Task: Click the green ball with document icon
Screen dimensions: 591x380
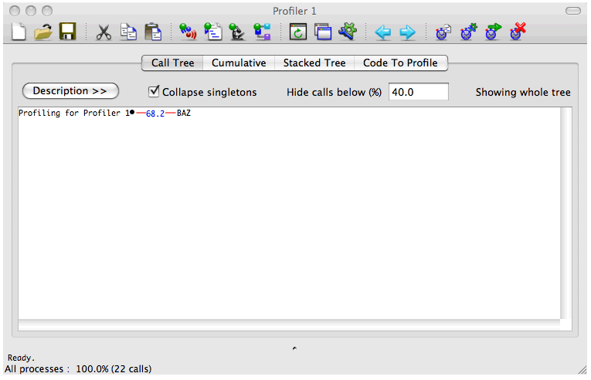Action: (x=213, y=32)
